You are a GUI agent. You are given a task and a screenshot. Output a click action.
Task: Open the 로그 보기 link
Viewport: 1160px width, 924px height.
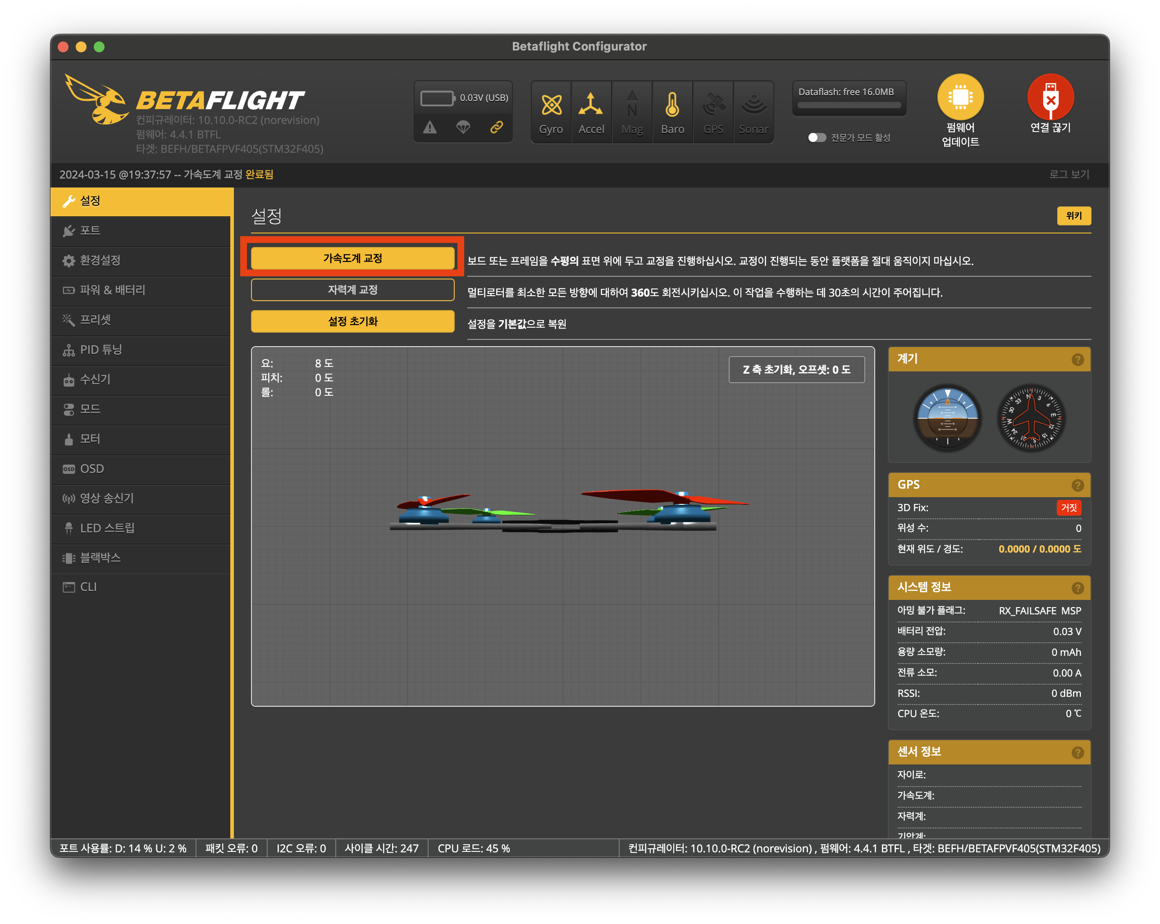1069,174
